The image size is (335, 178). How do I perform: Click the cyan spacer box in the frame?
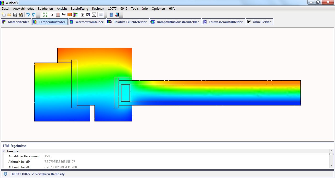tap(126, 93)
